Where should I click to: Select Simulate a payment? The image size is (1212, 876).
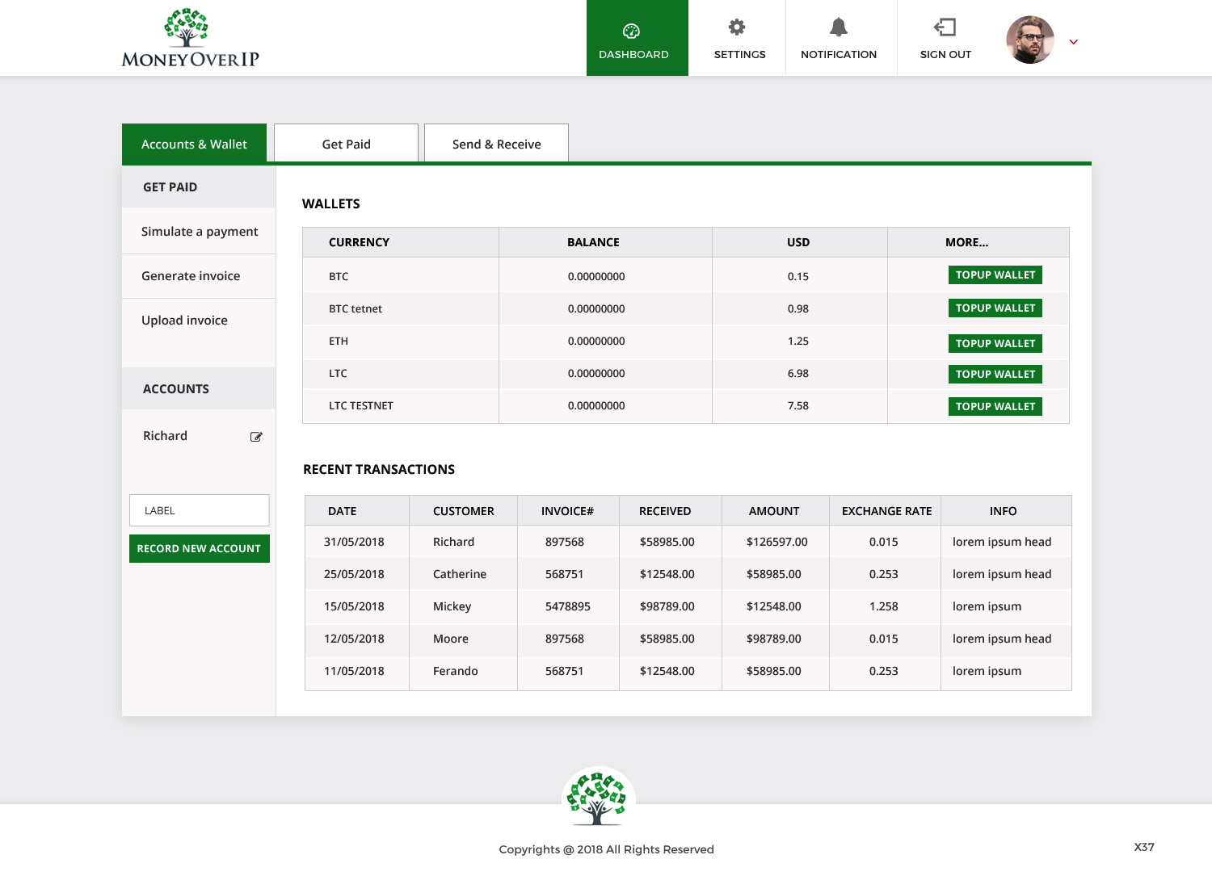click(199, 231)
